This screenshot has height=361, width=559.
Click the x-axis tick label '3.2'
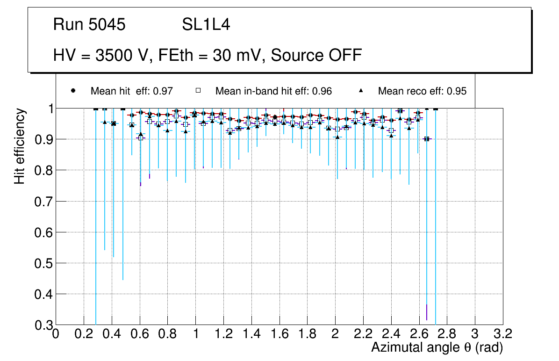click(x=503, y=334)
